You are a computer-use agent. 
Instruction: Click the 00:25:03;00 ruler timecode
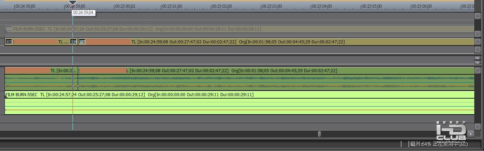[x=272, y=6]
